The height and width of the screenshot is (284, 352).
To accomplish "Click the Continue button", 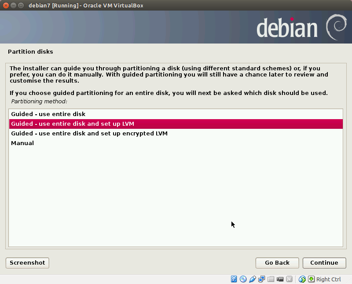I will 324,263.
